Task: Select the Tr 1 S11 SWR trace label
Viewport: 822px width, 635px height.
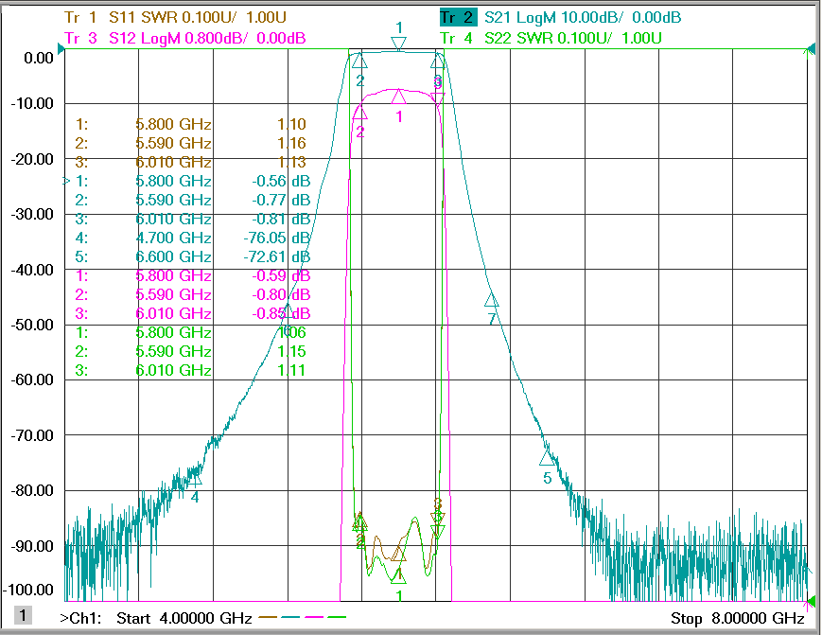Action: [175, 17]
